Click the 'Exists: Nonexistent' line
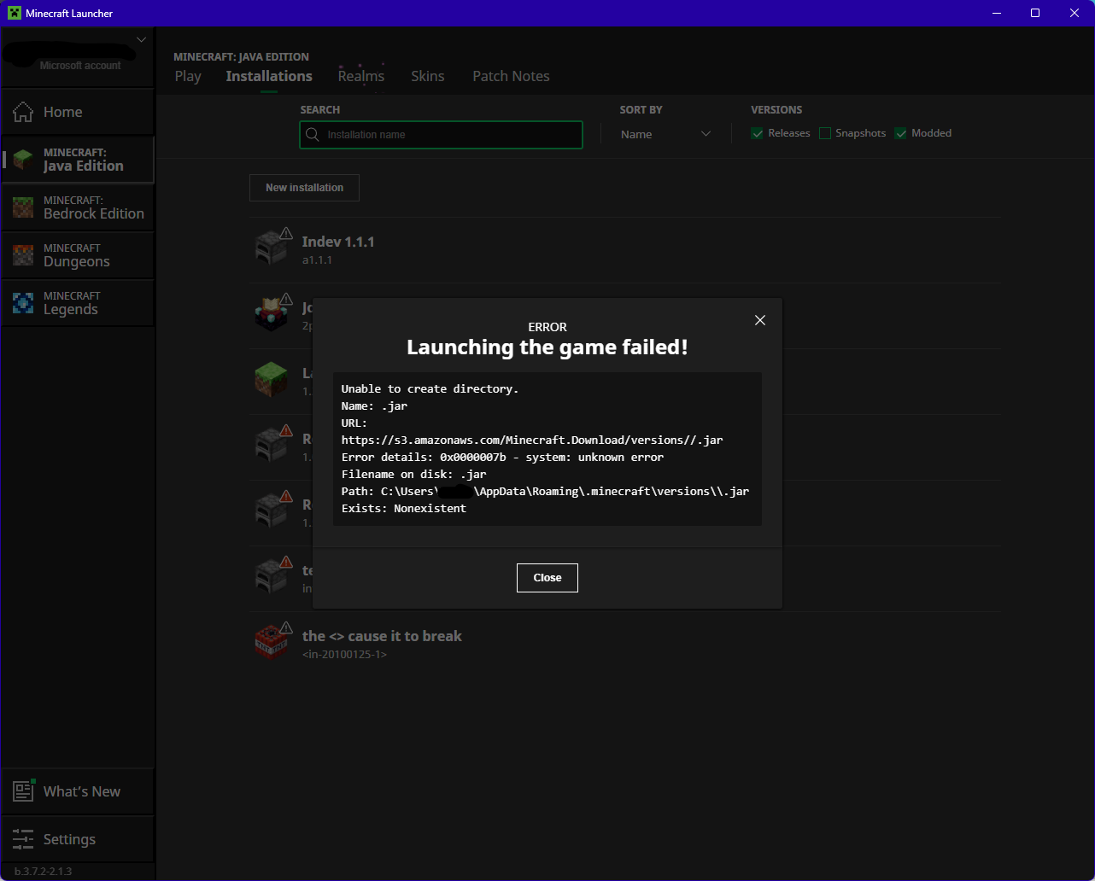Screen dimensions: 1095x881 [404, 508]
